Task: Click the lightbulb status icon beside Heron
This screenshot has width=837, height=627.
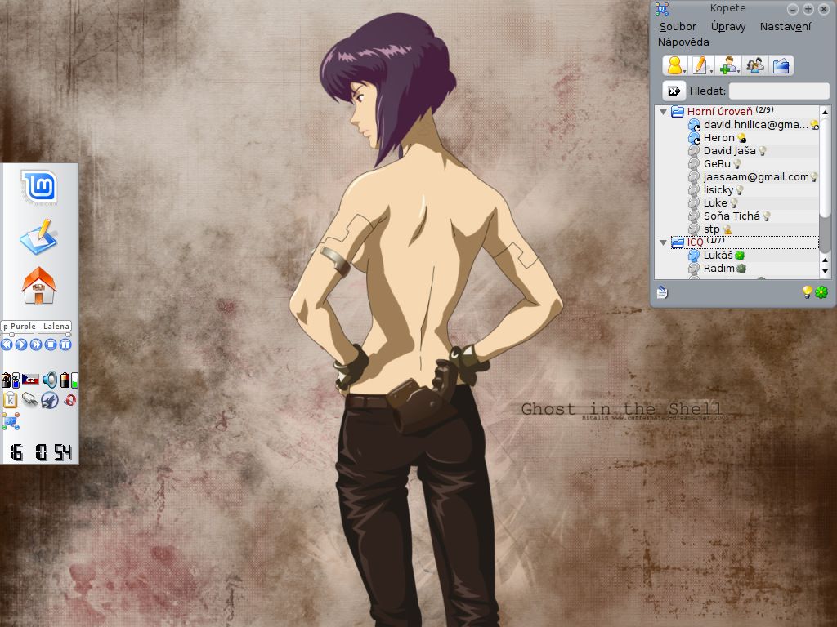Action: click(742, 138)
